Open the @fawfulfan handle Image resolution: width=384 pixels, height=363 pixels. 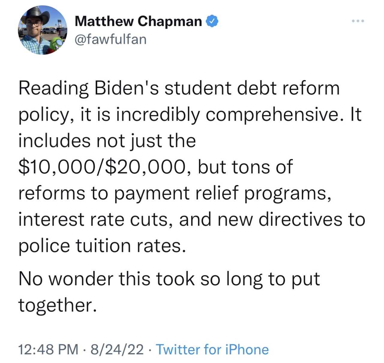(x=110, y=39)
